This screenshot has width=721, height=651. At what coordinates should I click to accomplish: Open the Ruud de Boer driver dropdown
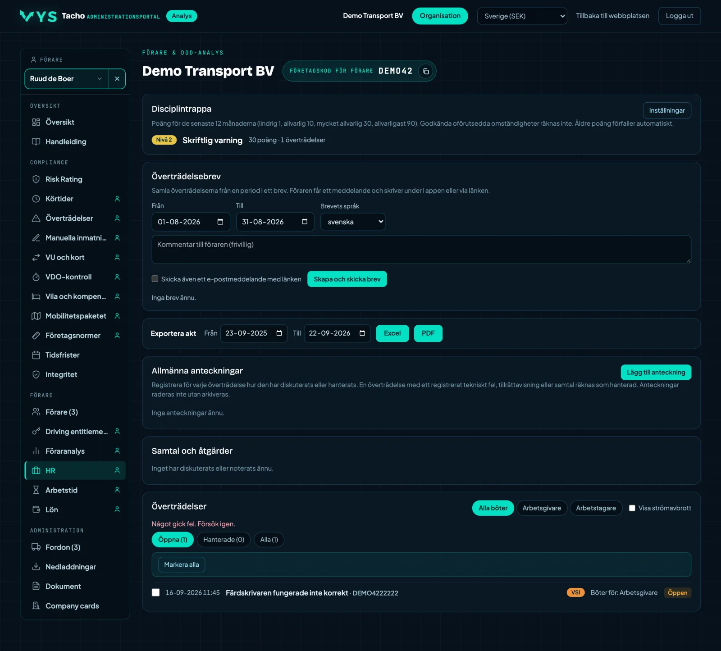pos(67,79)
